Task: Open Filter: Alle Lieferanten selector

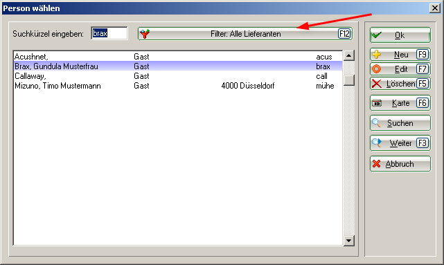Action: tap(245, 34)
